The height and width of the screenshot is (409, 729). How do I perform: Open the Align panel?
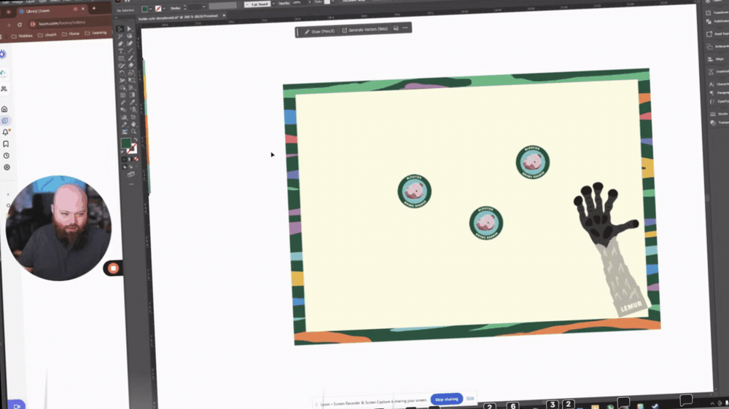tap(717, 59)
